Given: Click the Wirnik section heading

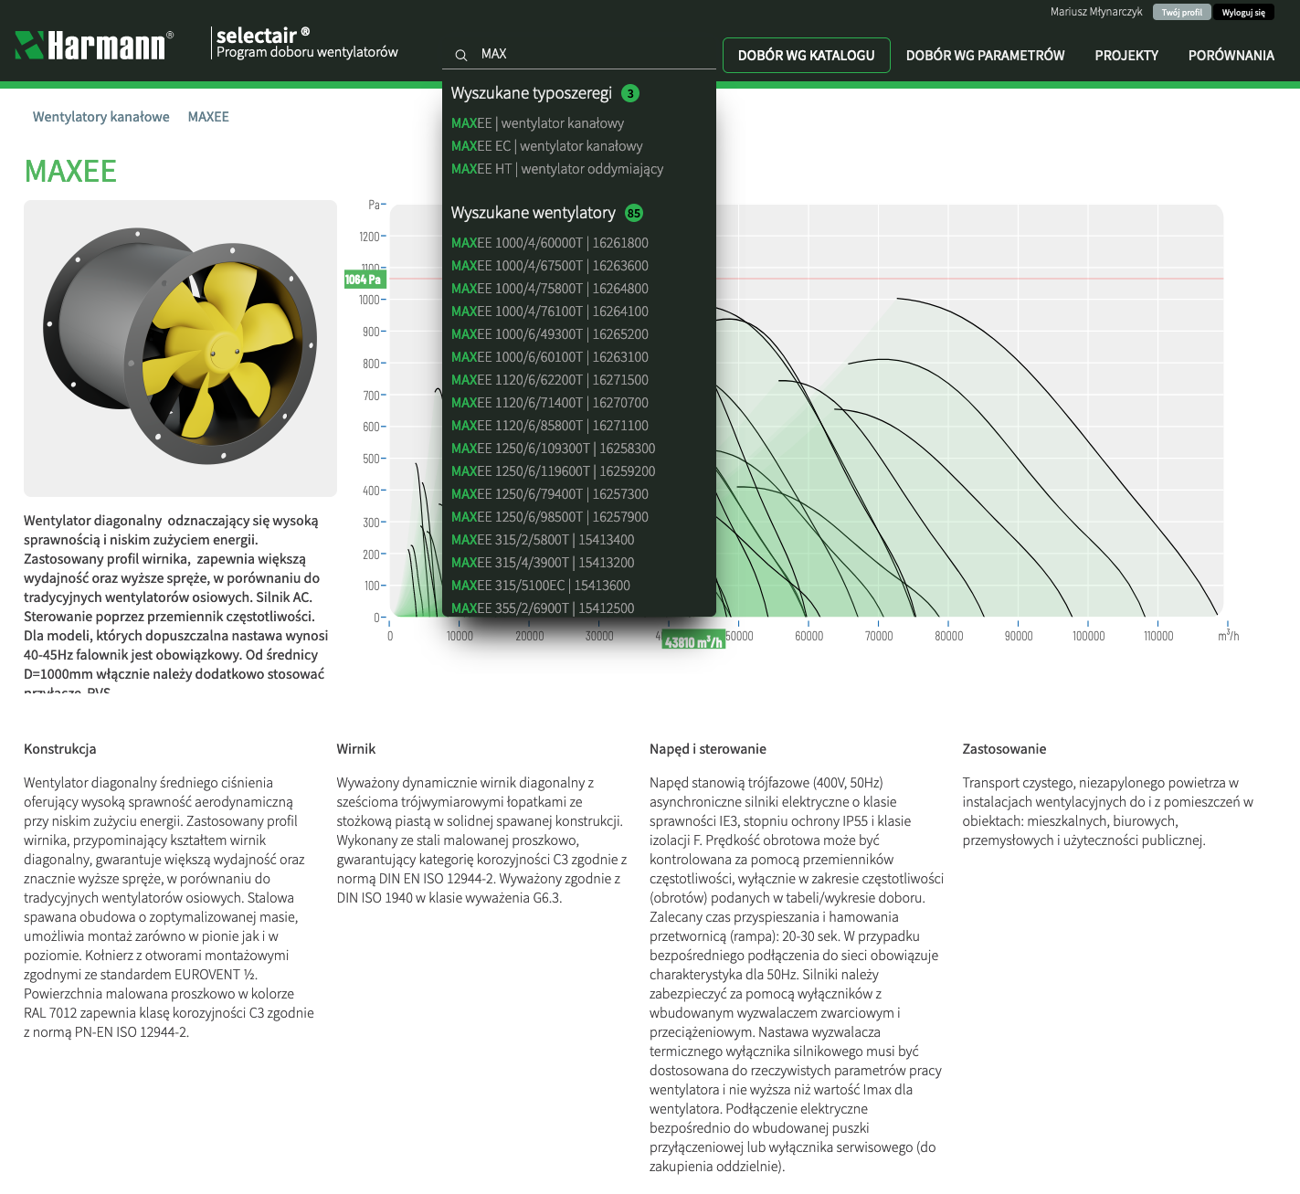Looking at the screenshot, I should pyautogui.click(x=356, y=749).
